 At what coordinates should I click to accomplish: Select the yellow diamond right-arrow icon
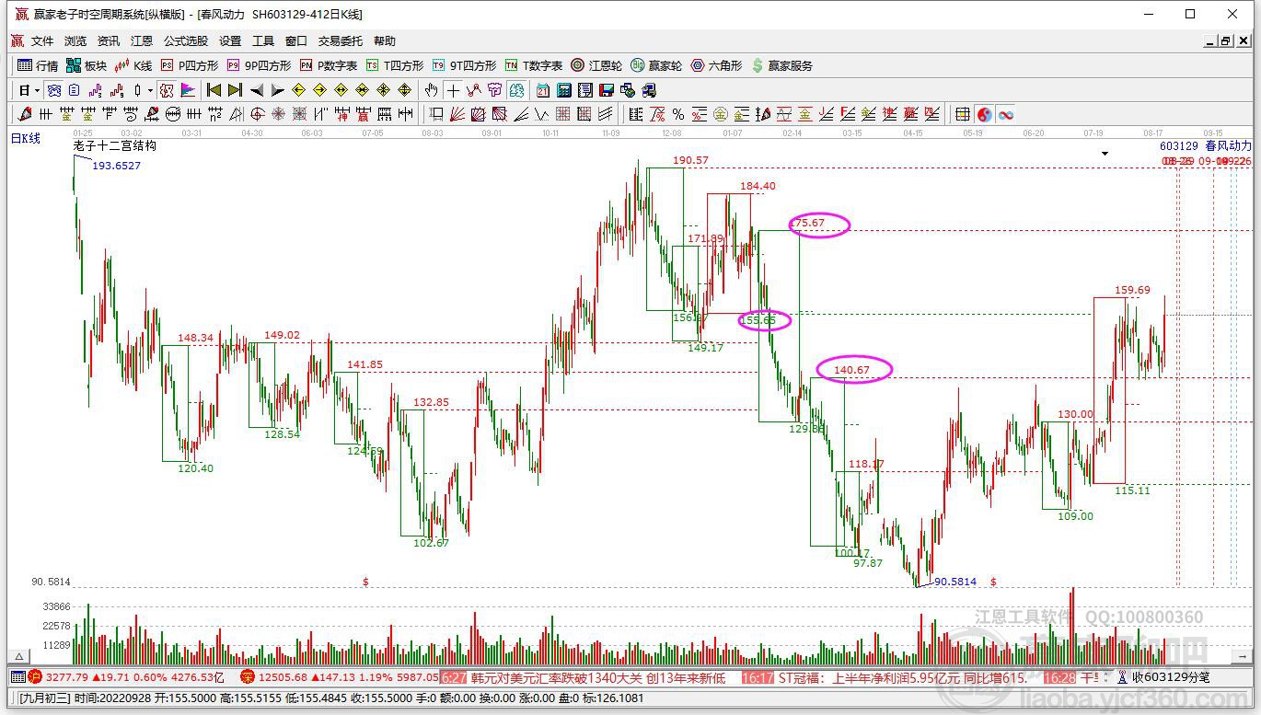319,90
